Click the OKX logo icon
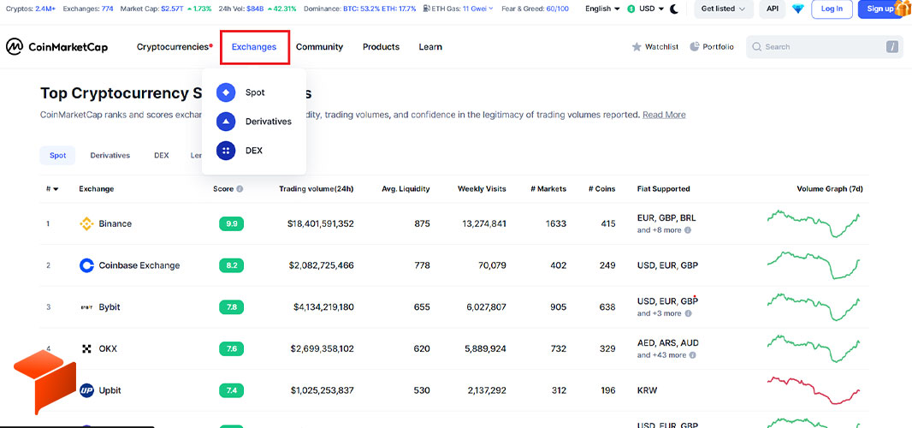Image resolution: width=912 pixels, height=428 pixels. click(86, 348)
